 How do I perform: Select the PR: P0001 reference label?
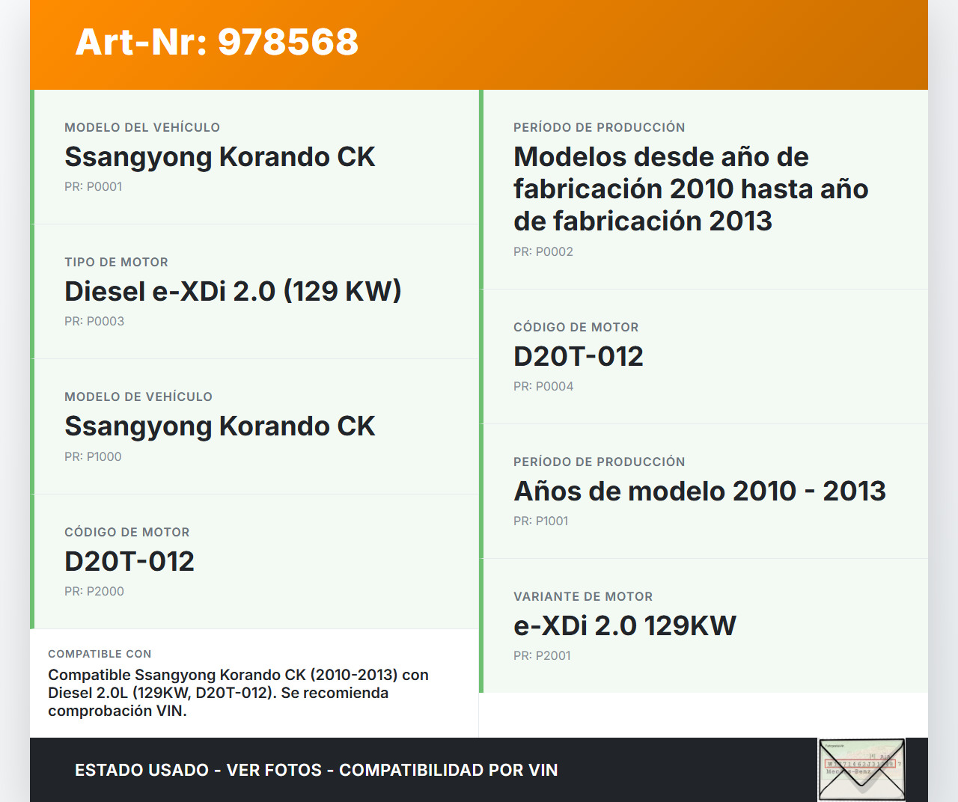(x=94, y=186)
